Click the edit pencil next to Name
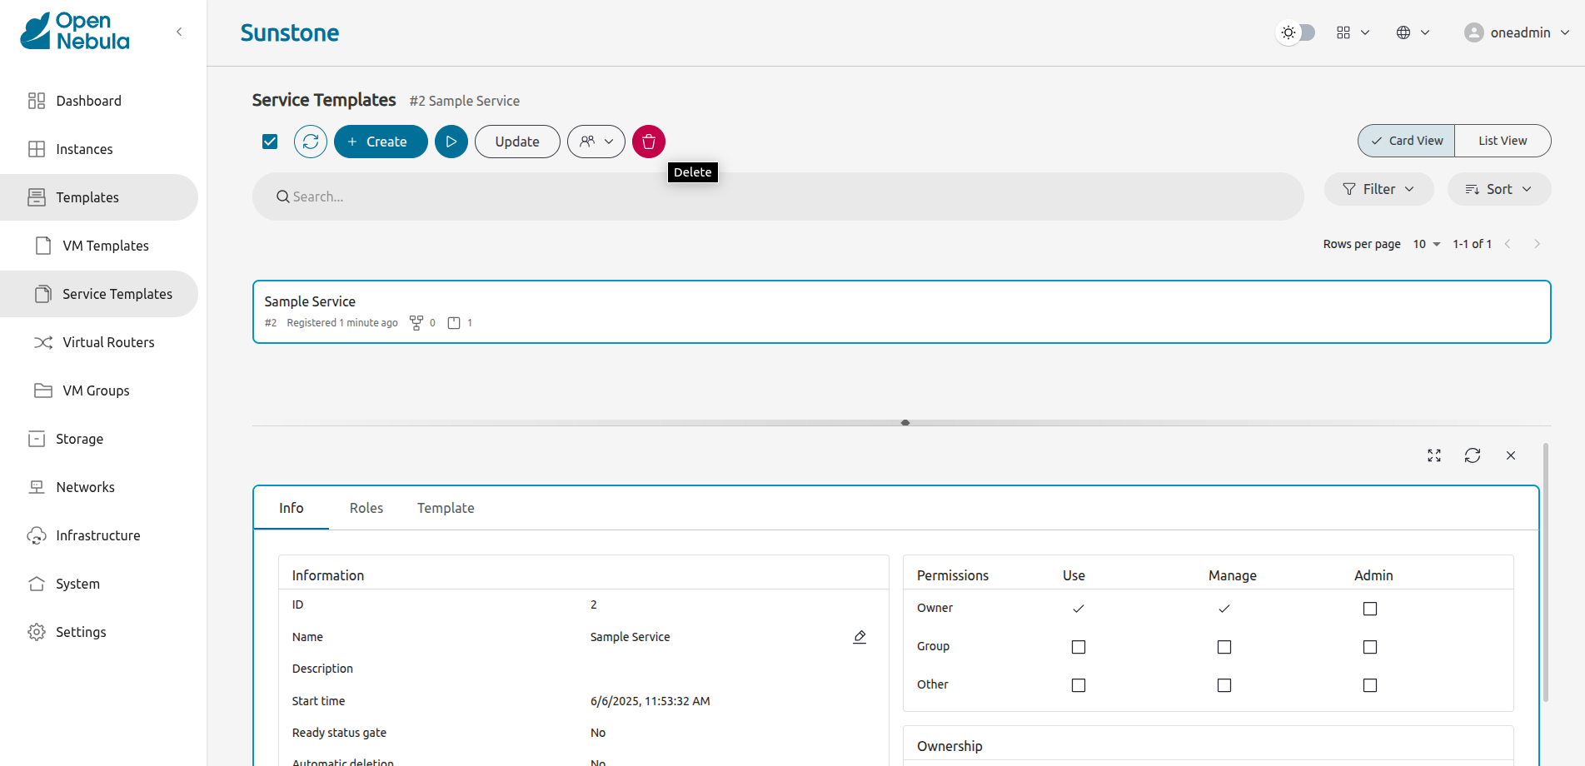The height and width of the screenshot is (766, 1585). 860,637
